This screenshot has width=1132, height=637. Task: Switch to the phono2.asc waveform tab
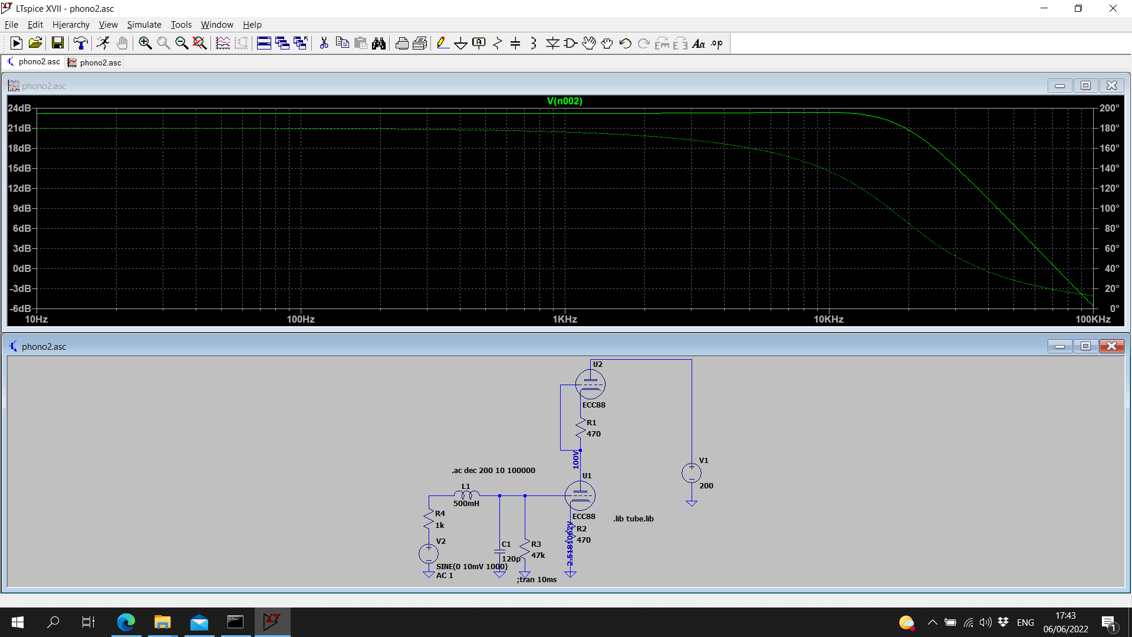pos(94,63)
